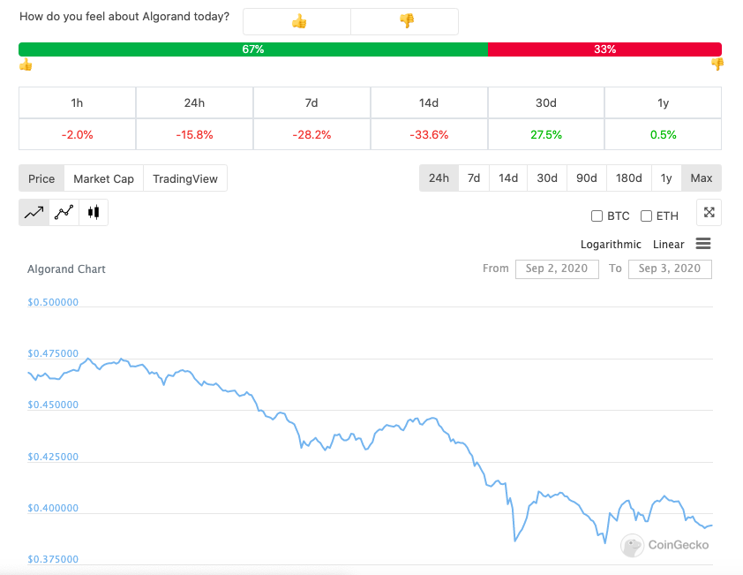
Task: Click the Algorand Chart title
Action: 66,269
